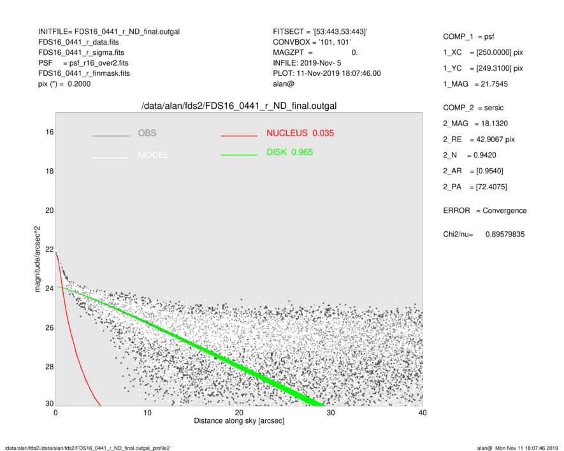This screenshot has width=564, height=451.
Task: Click the 2_RE = 42.9067 pix value
Action: click(x=479, y=140)
